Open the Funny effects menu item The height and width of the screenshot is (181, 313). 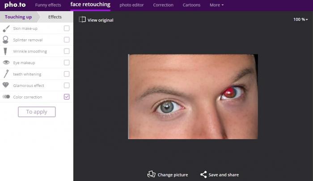pyautogui.click(x=48, y=5)
